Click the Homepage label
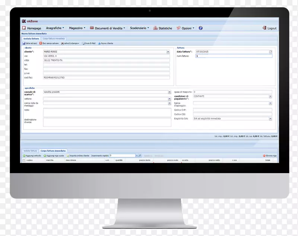Screen dimensions: 298x236 [x=34, y=28]
